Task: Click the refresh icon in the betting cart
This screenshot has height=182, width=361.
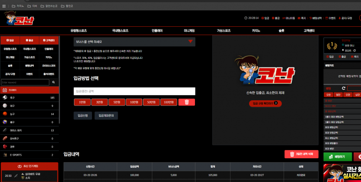Action: (x=344, y=88)
